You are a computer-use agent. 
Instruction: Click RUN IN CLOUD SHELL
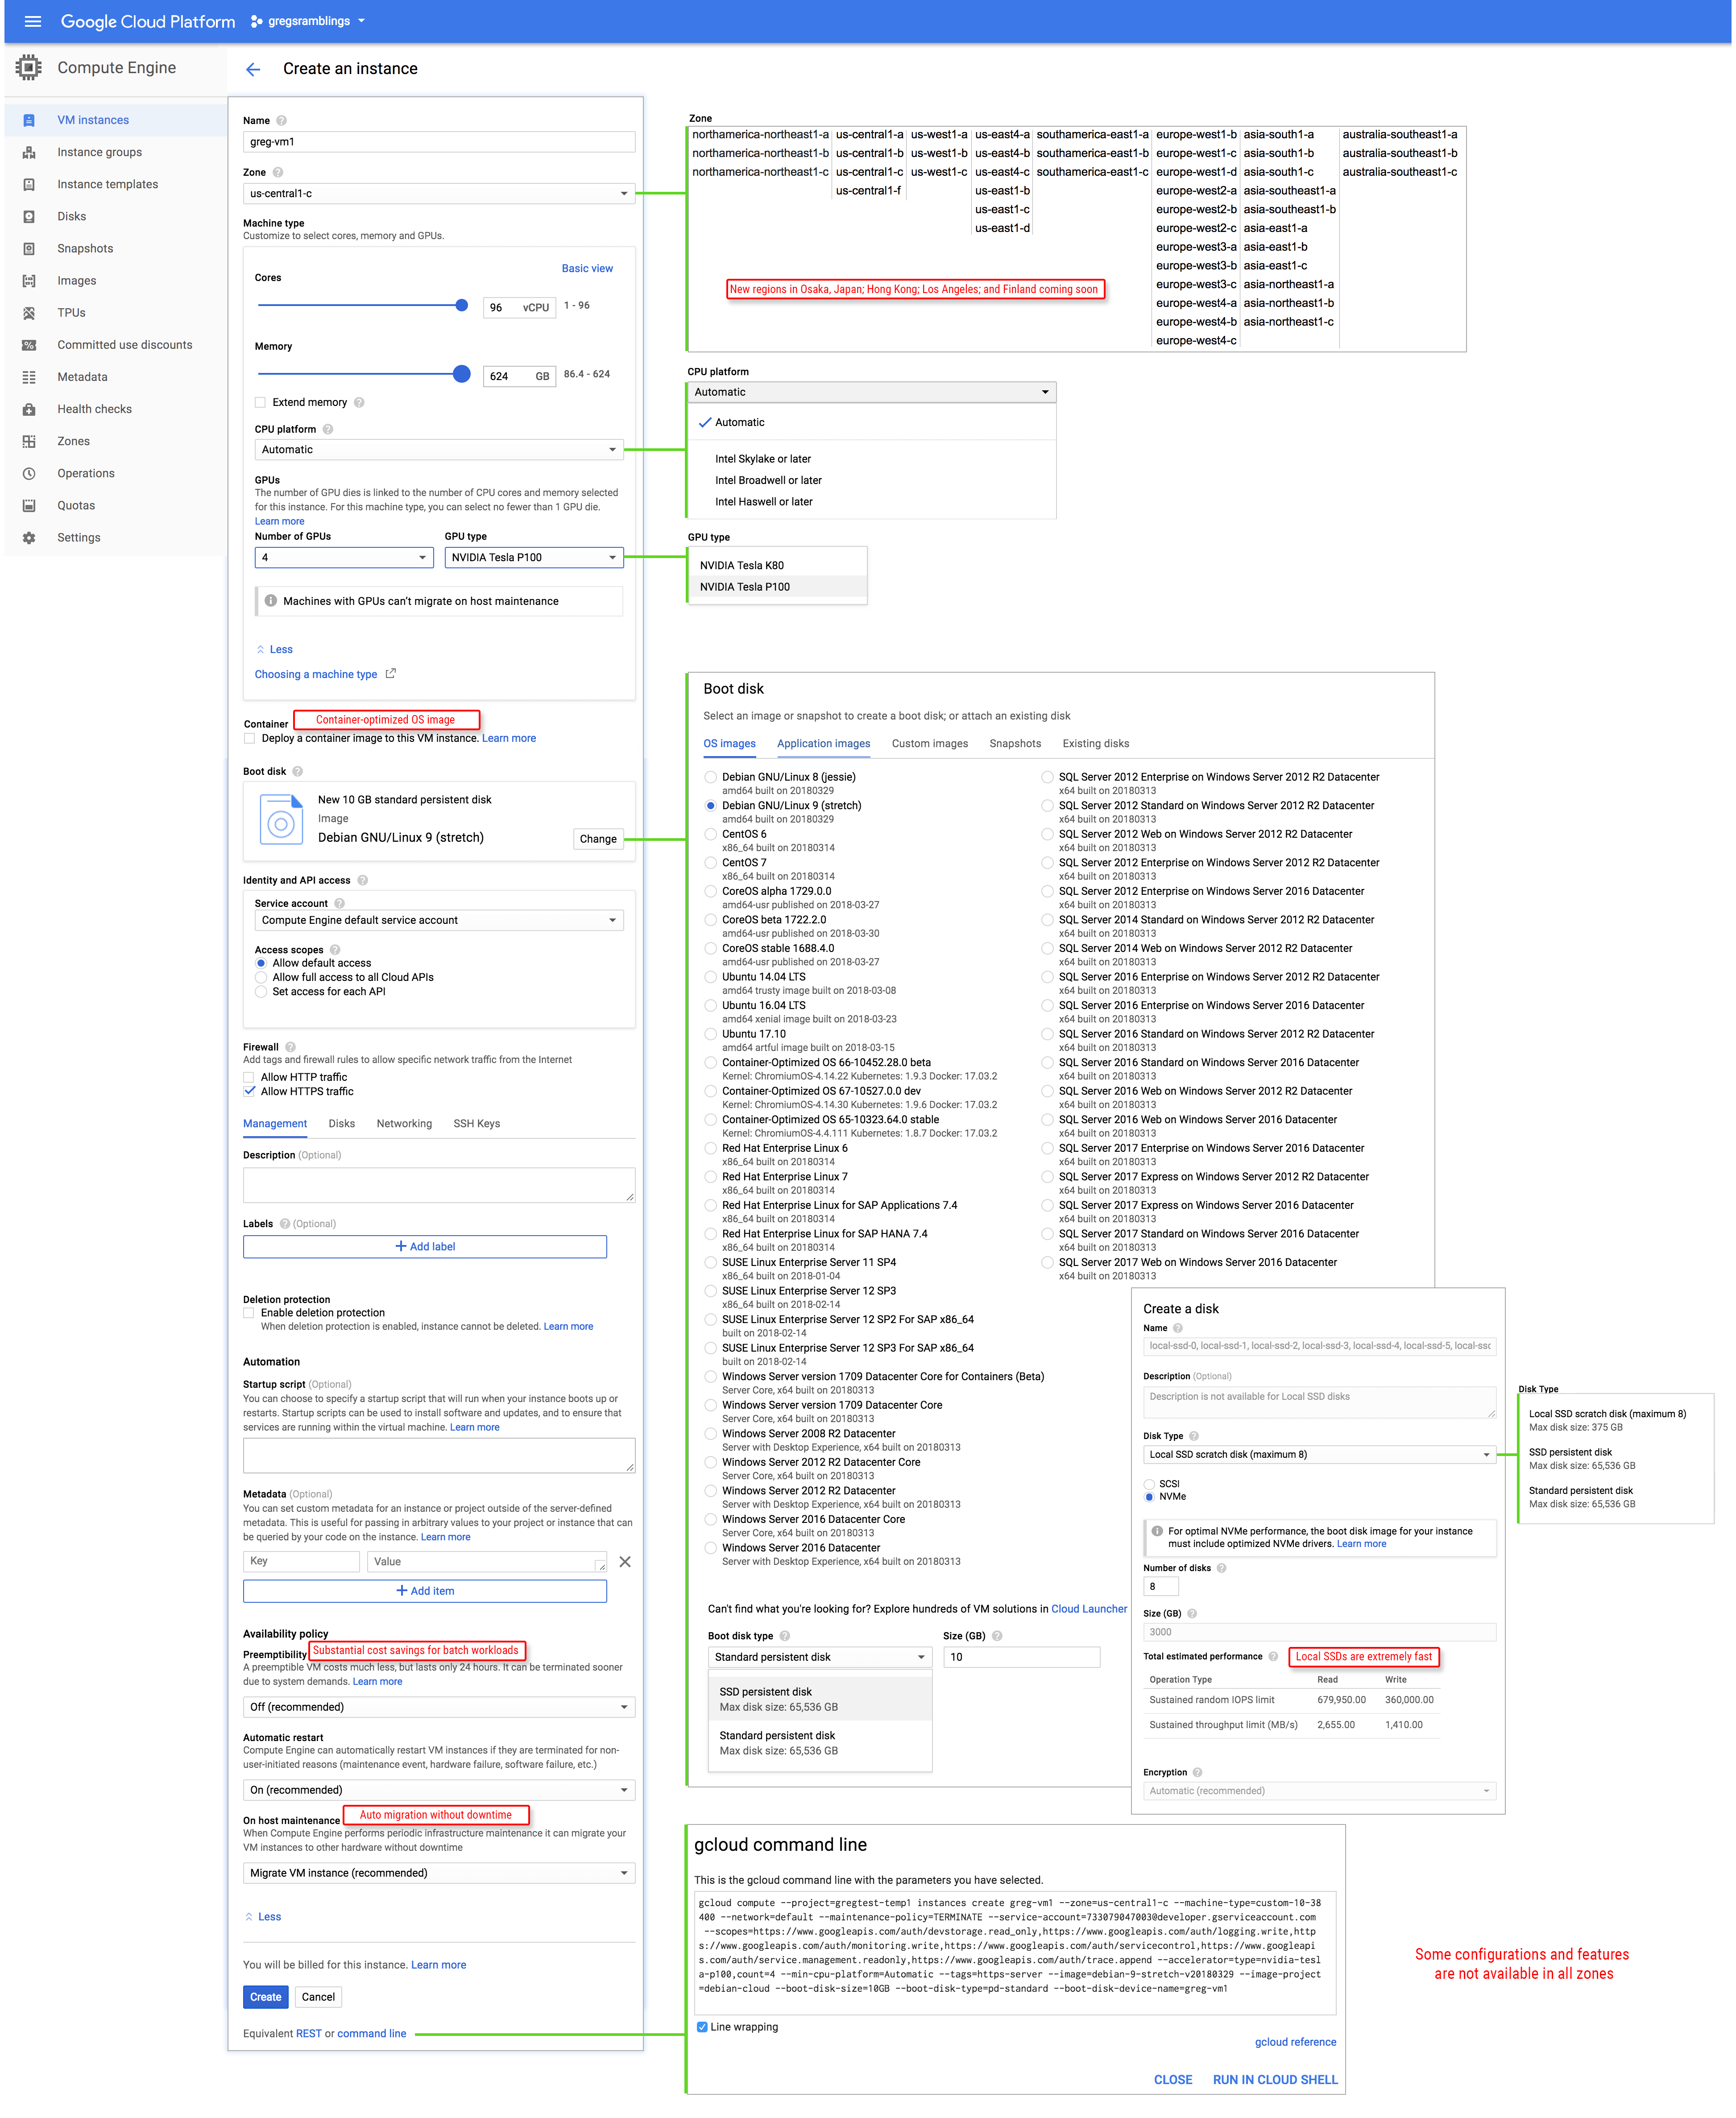[1275, 2080]
